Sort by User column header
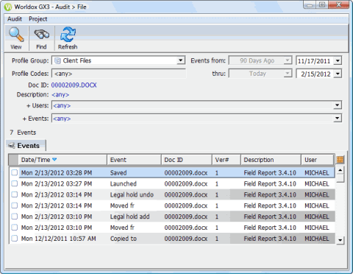 click(x=318, y=160)
